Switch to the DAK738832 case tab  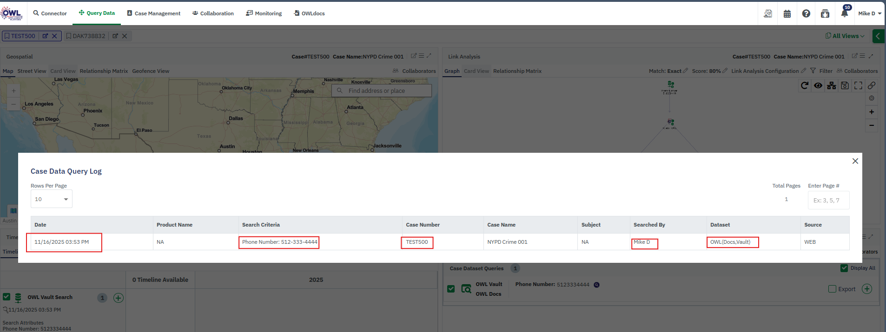(x=88, y=36)
